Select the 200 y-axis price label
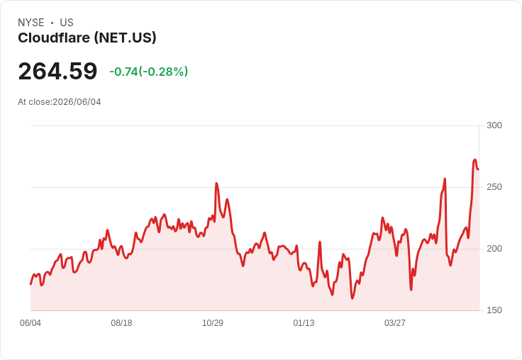This screenshot has height=360, width=522. click(x=494, y=249)
